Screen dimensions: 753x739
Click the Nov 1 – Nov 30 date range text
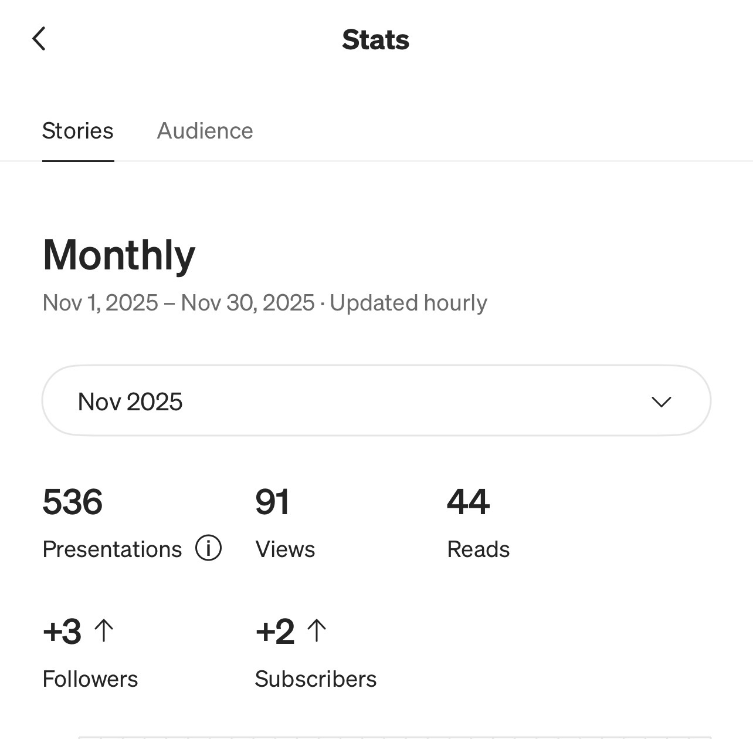[x=178, y=303]
